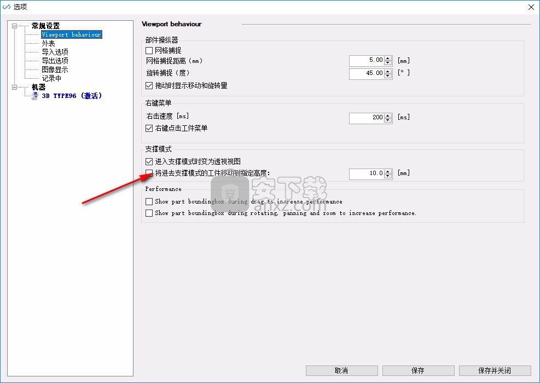540x383 pixels.
Task: Select 外表 in settings tree
Action: (48, 43)
